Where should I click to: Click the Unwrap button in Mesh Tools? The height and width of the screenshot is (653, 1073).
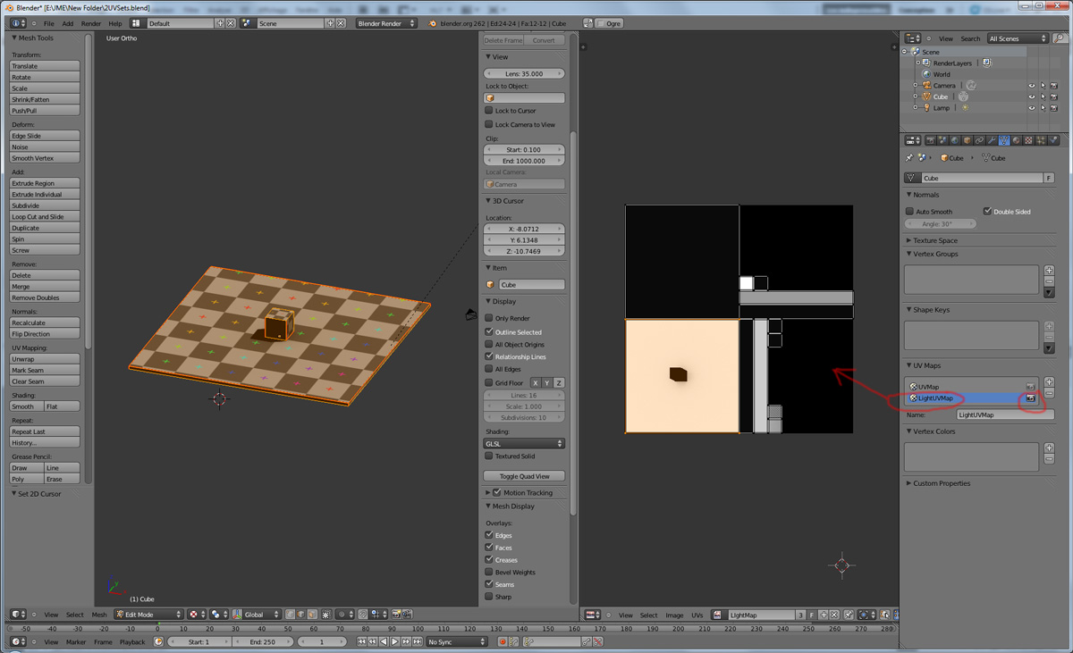(x=45, y=359)
